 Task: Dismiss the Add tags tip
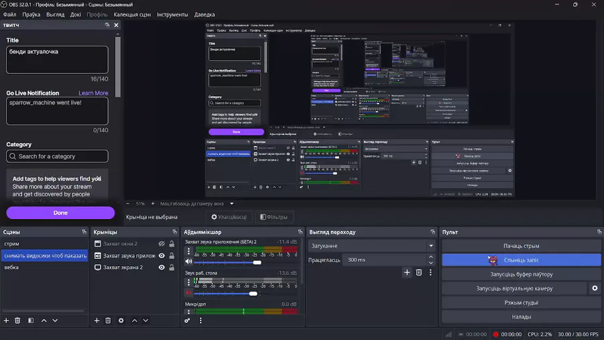click(x=99, y=178)
